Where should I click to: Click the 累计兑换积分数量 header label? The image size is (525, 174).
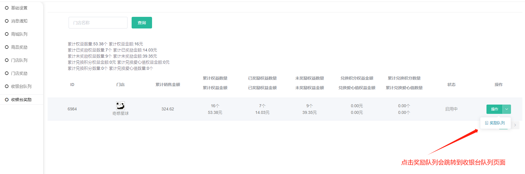click(404, 78)
